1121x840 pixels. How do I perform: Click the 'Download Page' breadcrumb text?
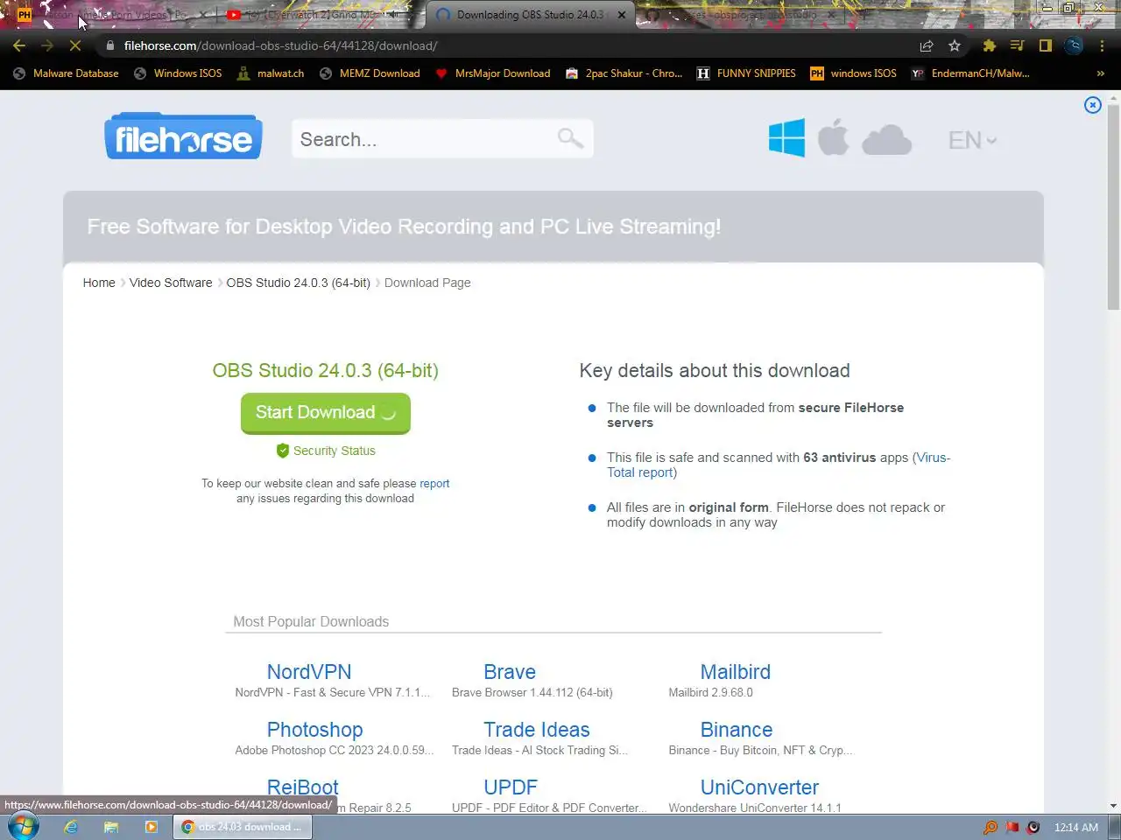pyautogui.click(x=427, y=283)
